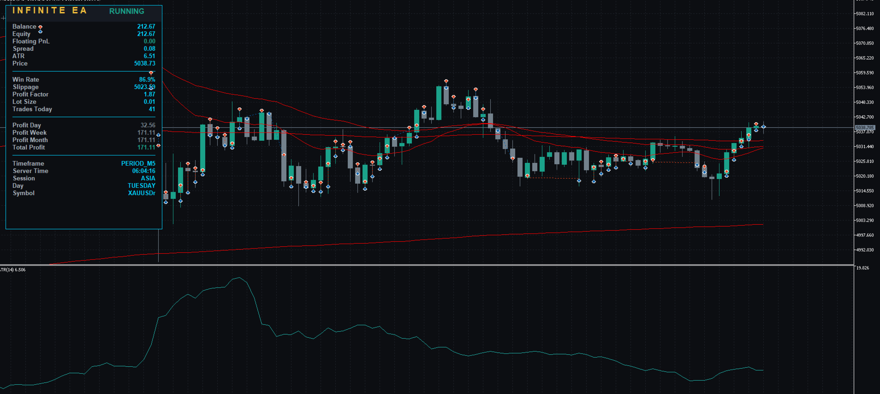Click the Timeframe label
This screenshot has width=880, height=394.
click(x=29, y=164)
